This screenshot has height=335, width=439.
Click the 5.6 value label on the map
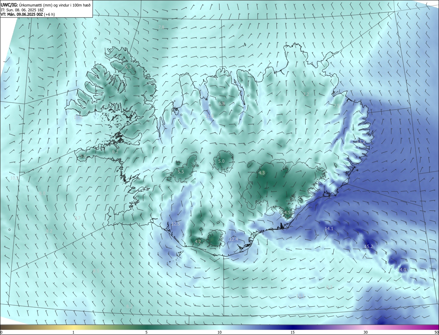tap(83, 156)
